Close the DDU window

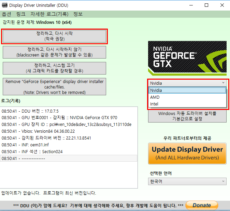222,5
